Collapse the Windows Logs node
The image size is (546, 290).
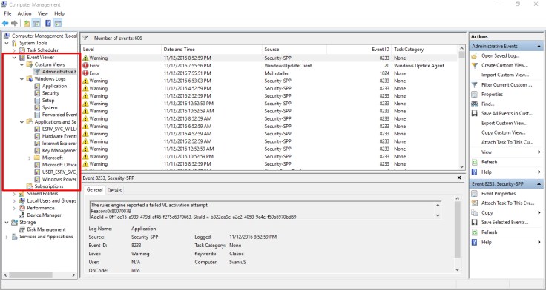click(22, 79)
